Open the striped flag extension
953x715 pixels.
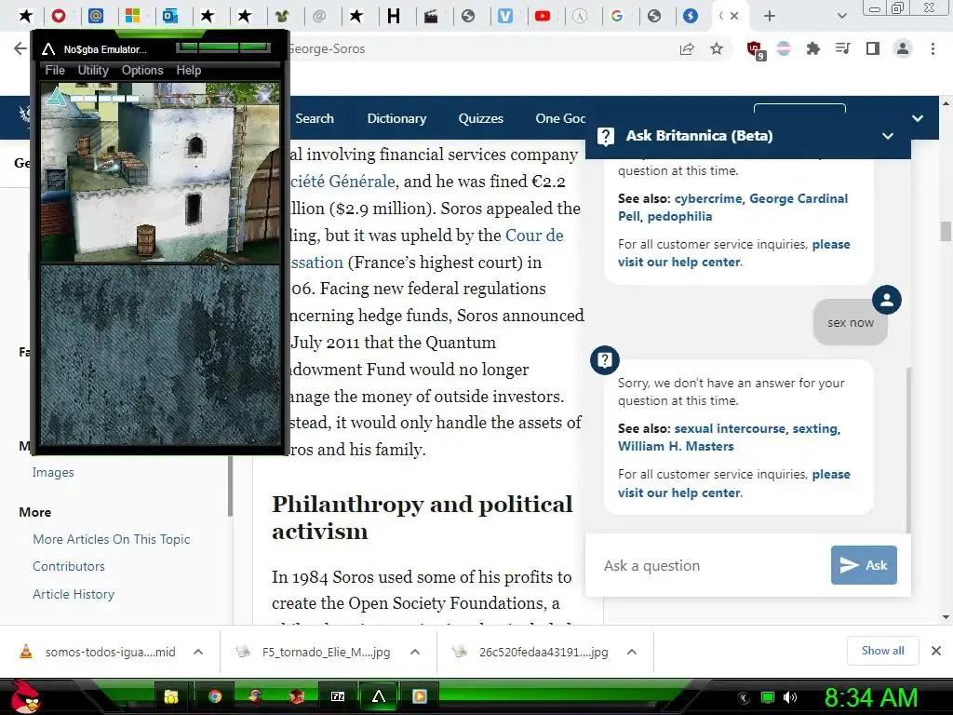(784, 48)
